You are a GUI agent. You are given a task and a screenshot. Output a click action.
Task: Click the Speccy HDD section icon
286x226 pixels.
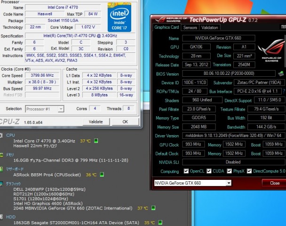[1, 217]
